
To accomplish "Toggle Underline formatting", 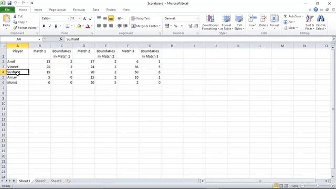I will [56, 26].
